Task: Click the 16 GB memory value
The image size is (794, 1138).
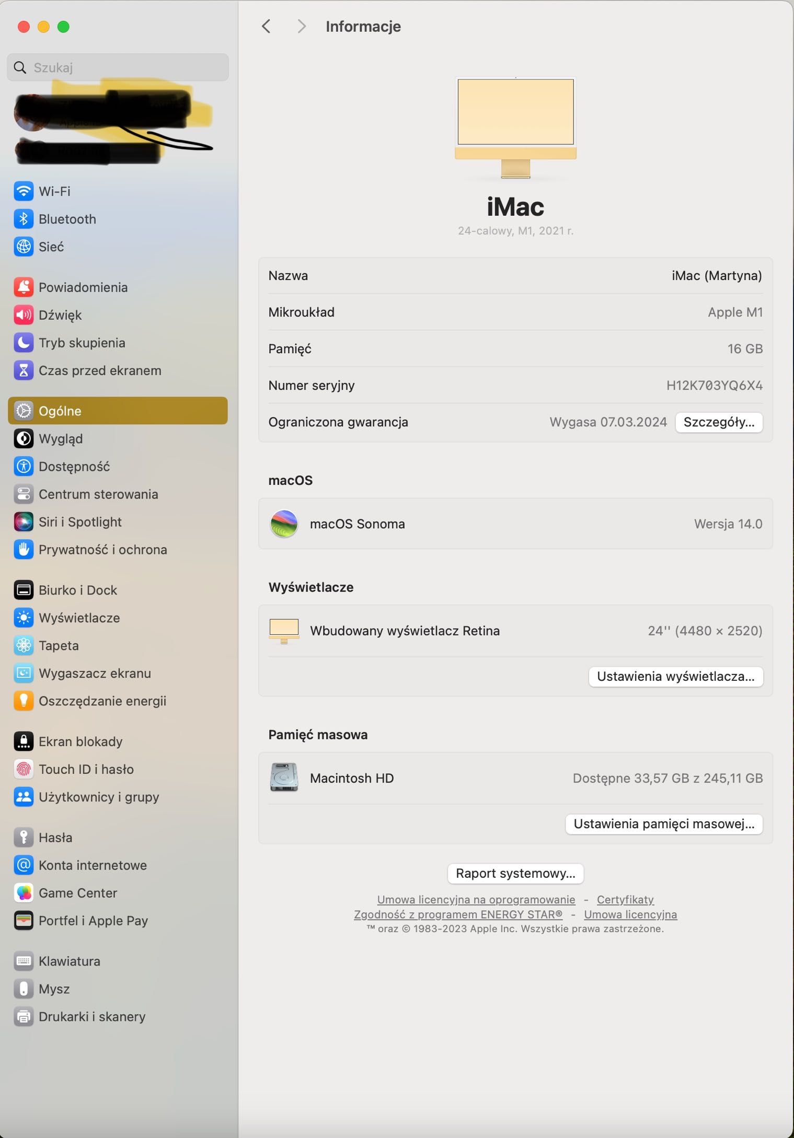Action: click(745, 349)
